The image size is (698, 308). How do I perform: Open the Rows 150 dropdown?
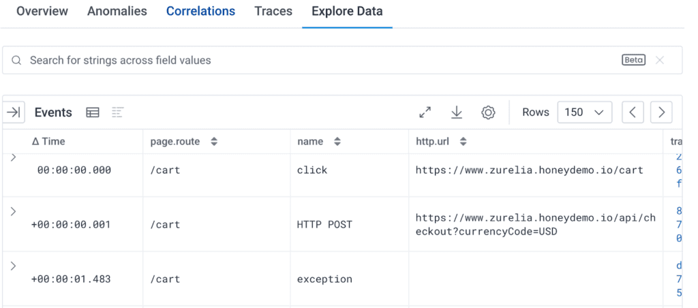584,112
